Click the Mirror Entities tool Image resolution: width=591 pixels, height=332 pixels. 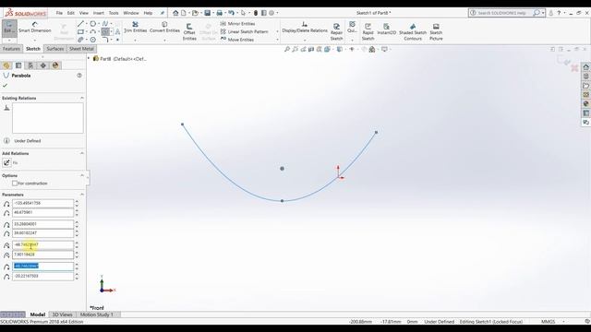[x=238, y=24]
